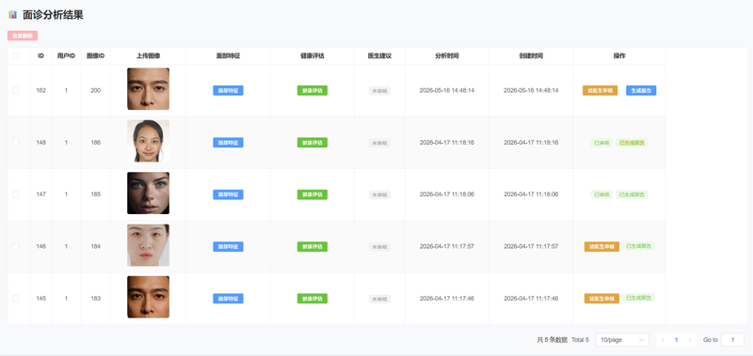Go to the next page with the arrow

[690, 340]
